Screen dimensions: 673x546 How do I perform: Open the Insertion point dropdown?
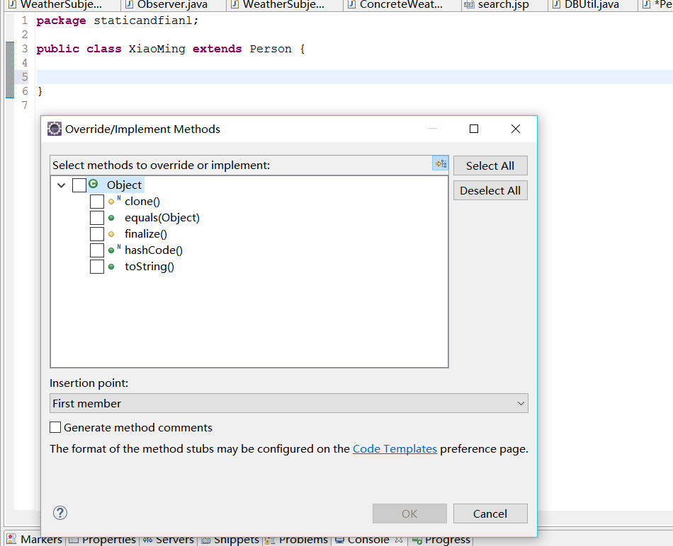(x=289, y=403)
